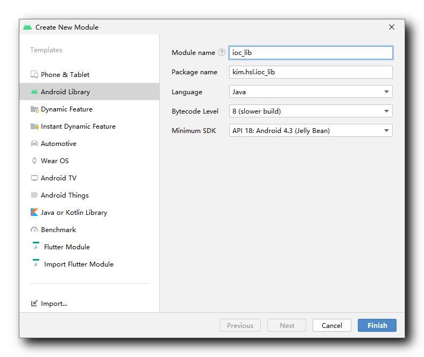Open the Language dropdown showing Java

(310, 92)
